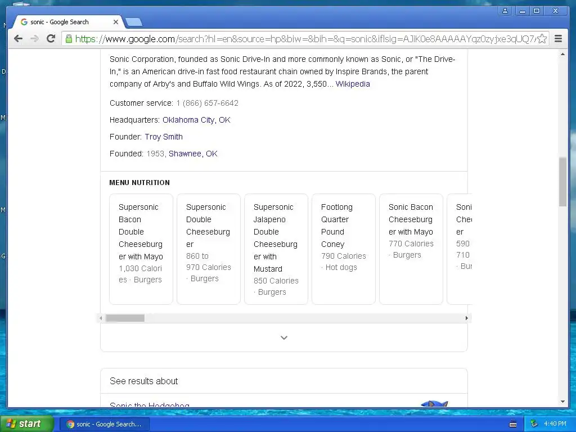Open Supersonic Jalapeno Double Cheeseburger card
This screenshot has width=576, height=432.
[276, 249]
